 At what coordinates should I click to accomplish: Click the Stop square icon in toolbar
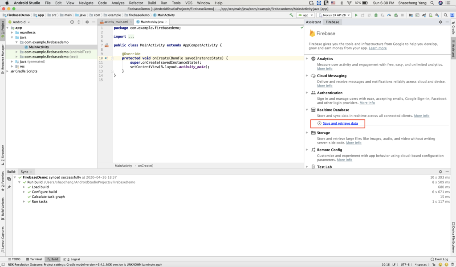click(x=403, y=15)
